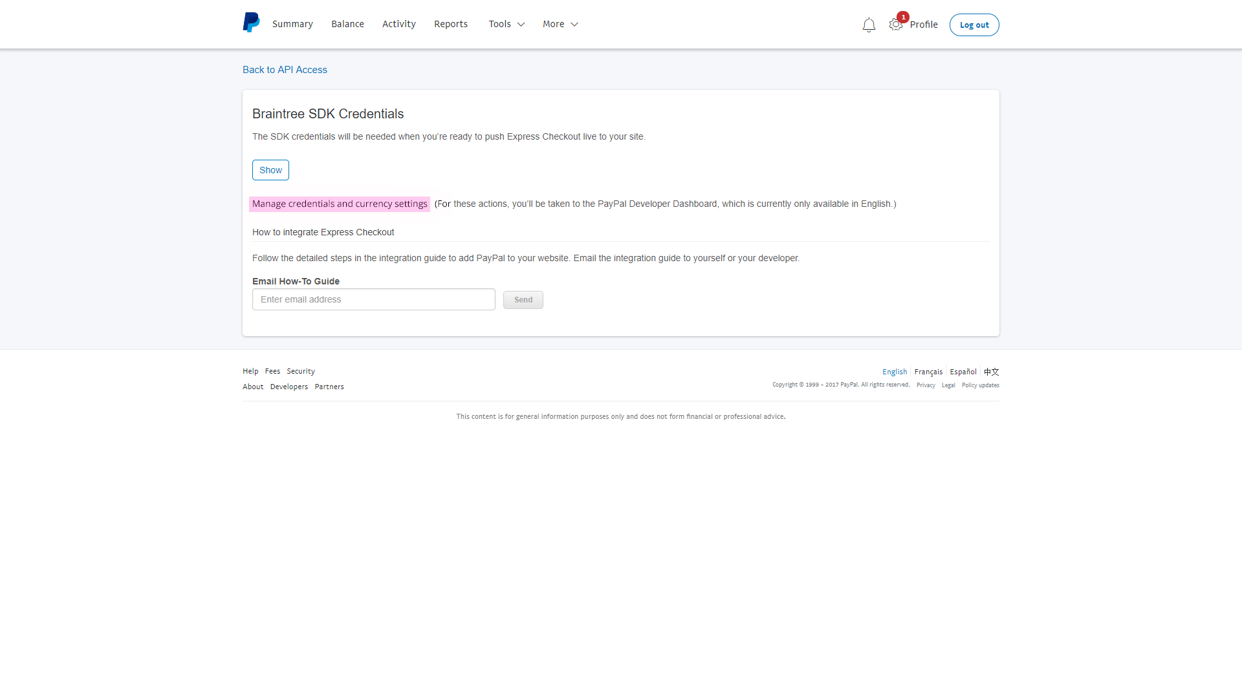The width and height of the screenshot is (1242, 682).
Task: Expand the More dropdown menu
Action: pyautogui.click(x=560, y=24)
